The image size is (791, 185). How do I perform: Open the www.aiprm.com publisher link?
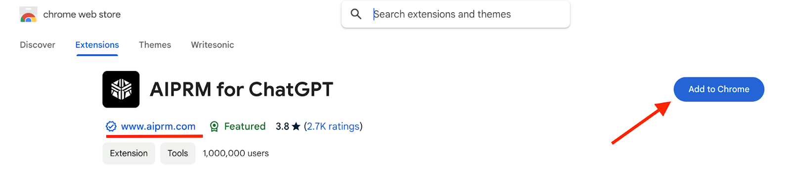pos(158,126)
